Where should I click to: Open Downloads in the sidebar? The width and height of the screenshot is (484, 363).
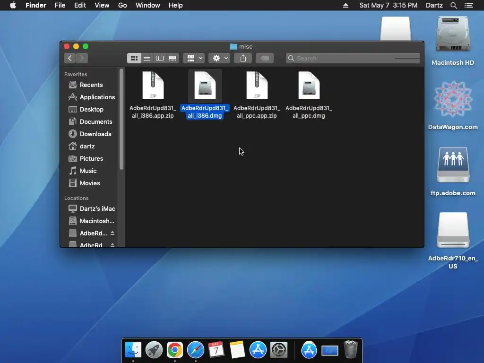click(x=90, y=134)
